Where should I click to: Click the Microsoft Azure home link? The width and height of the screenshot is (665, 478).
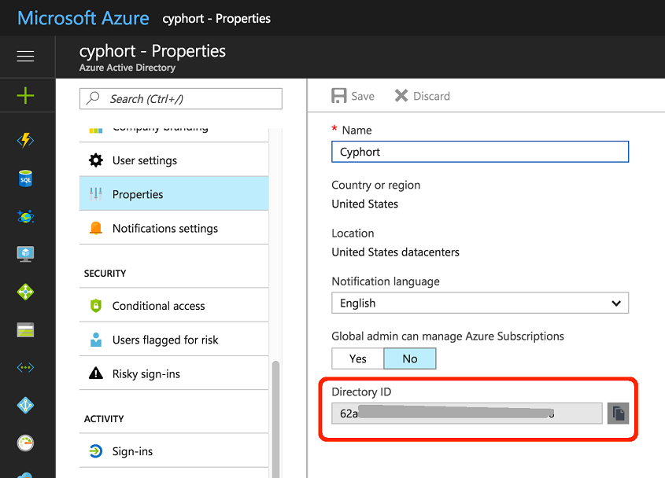83,17
